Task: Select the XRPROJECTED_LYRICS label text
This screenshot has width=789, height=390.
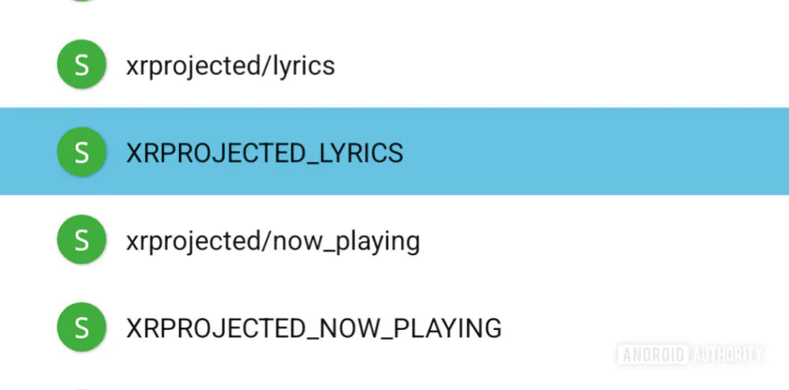Action: pos(264,152)
